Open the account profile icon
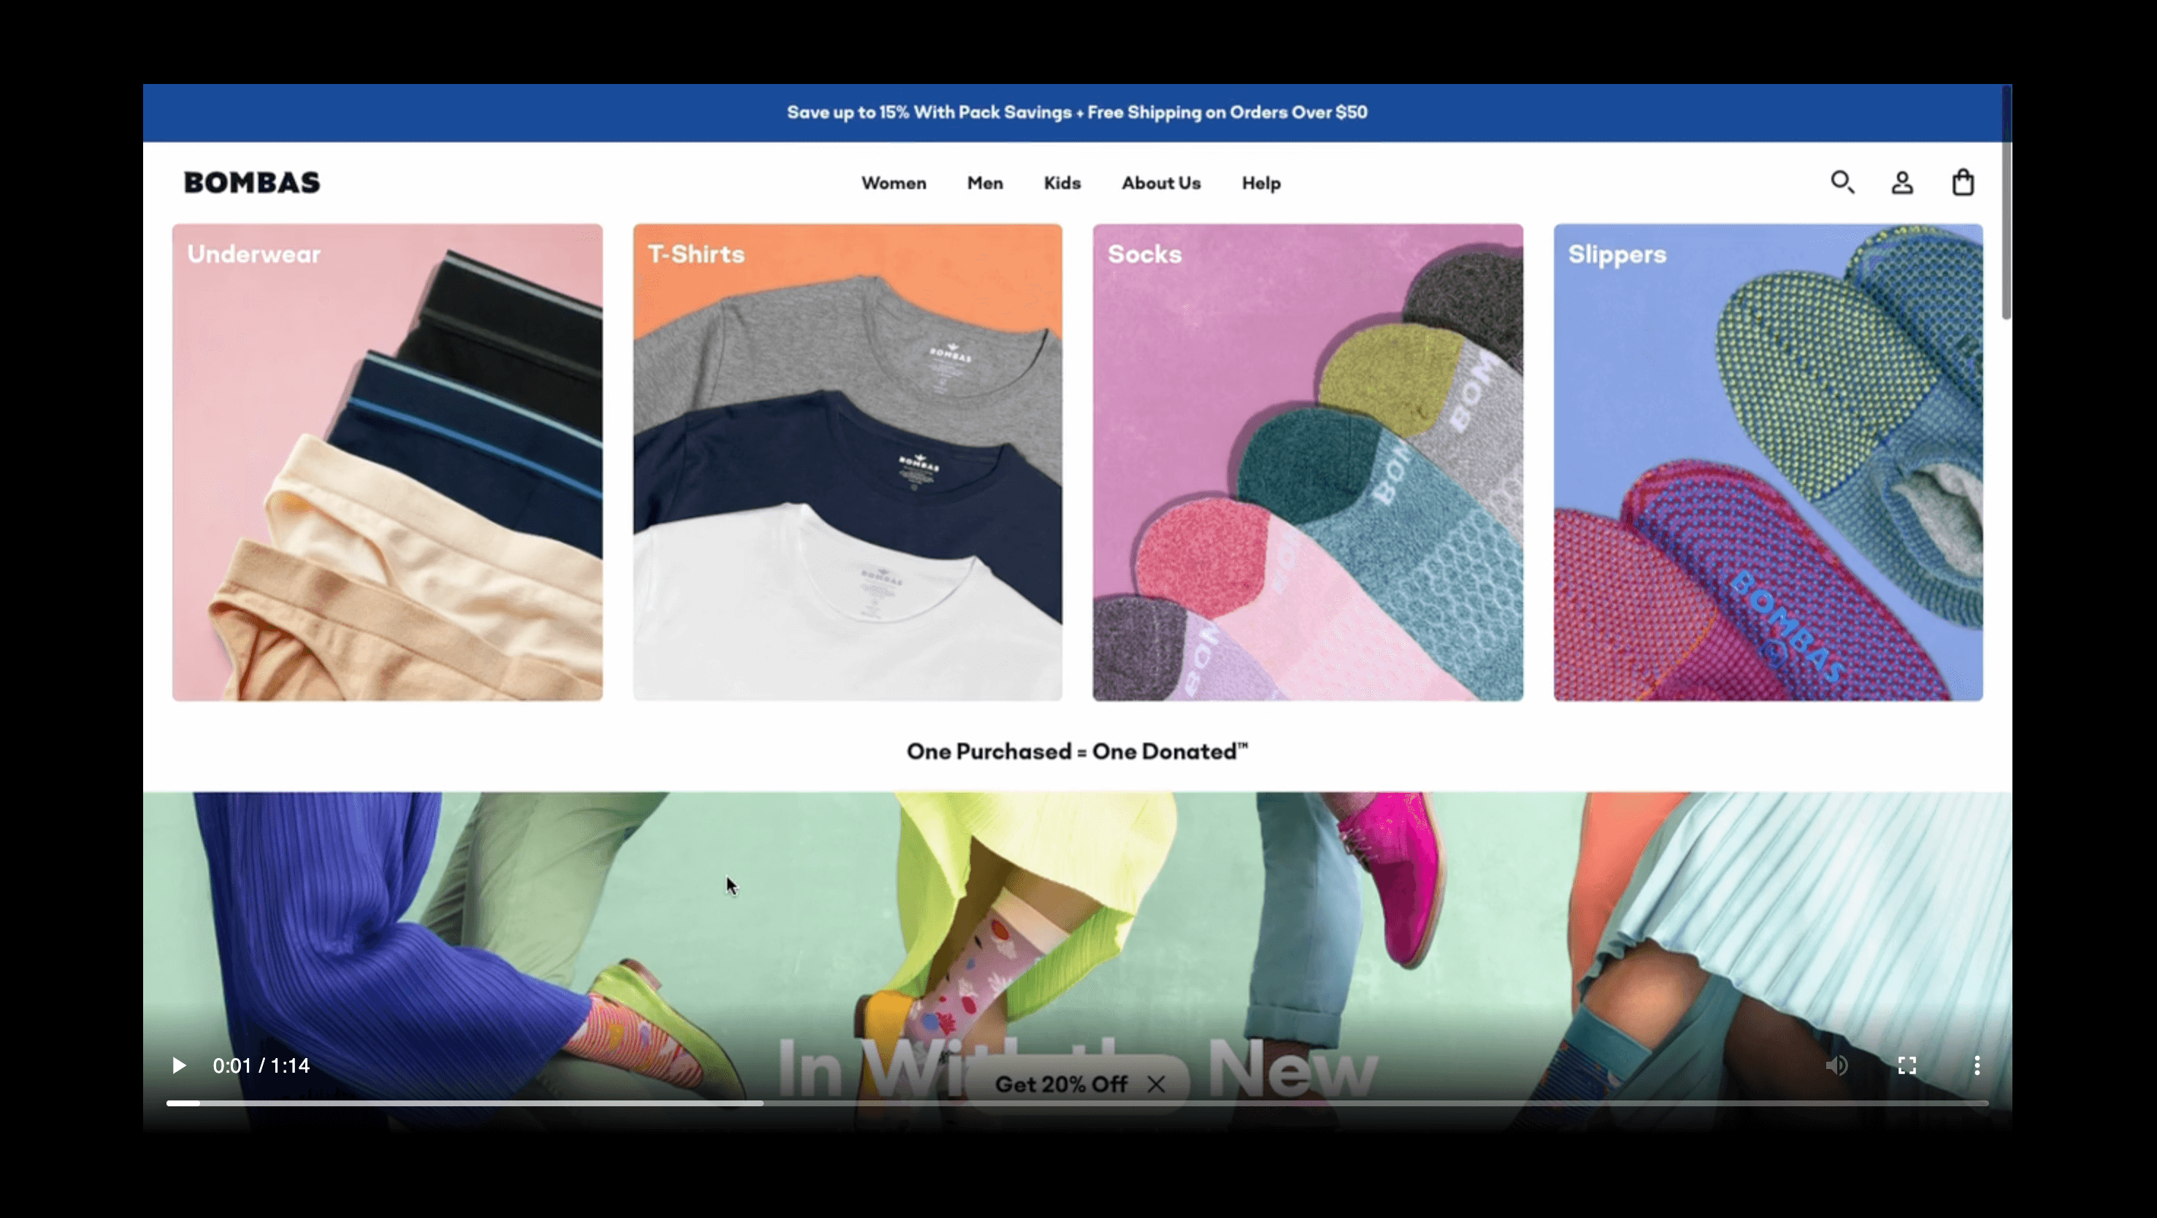Viewport: 2157px width, 1218px height. tap(1901, 182)
